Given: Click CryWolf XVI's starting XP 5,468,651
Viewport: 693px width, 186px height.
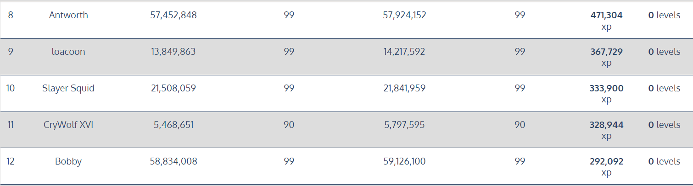Looking at the screenshot, I should [173, 125].
